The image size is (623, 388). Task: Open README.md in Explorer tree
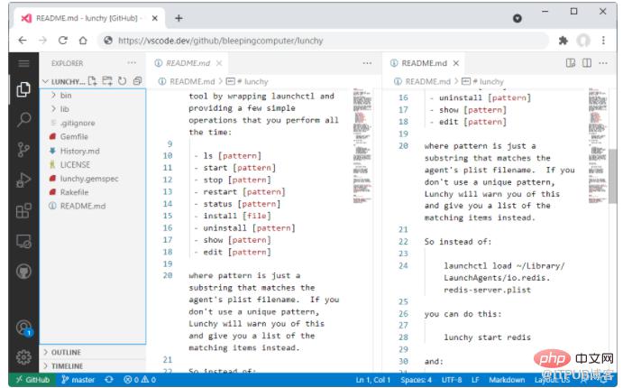pos(93,206)
